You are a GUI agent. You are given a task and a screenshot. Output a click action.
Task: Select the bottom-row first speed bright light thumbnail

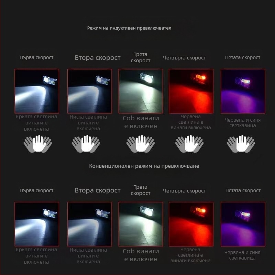pyautogui.click(x=37, y=224)
